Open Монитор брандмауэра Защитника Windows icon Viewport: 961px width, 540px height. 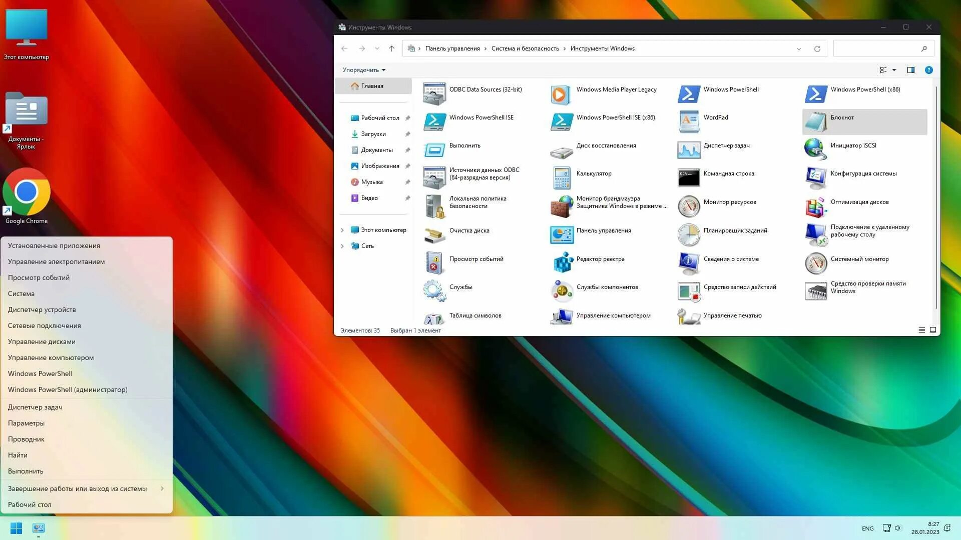click(x=561, y=206)
